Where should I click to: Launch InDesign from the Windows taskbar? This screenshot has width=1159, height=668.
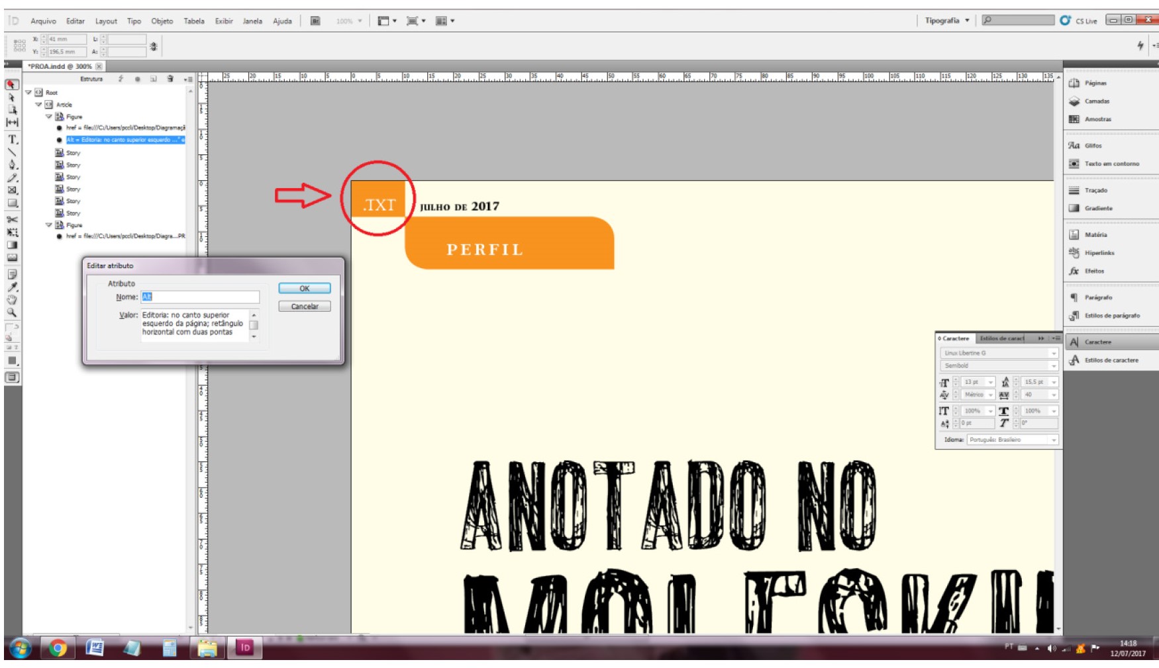pyautogui.click(x=244, y=647)
